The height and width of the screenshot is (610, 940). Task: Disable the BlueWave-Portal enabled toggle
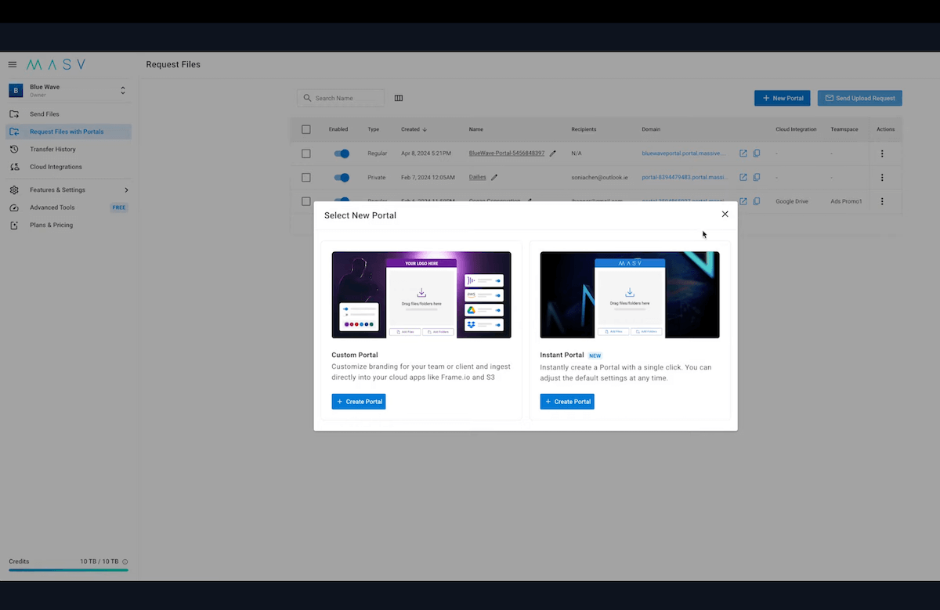(342, 153)
